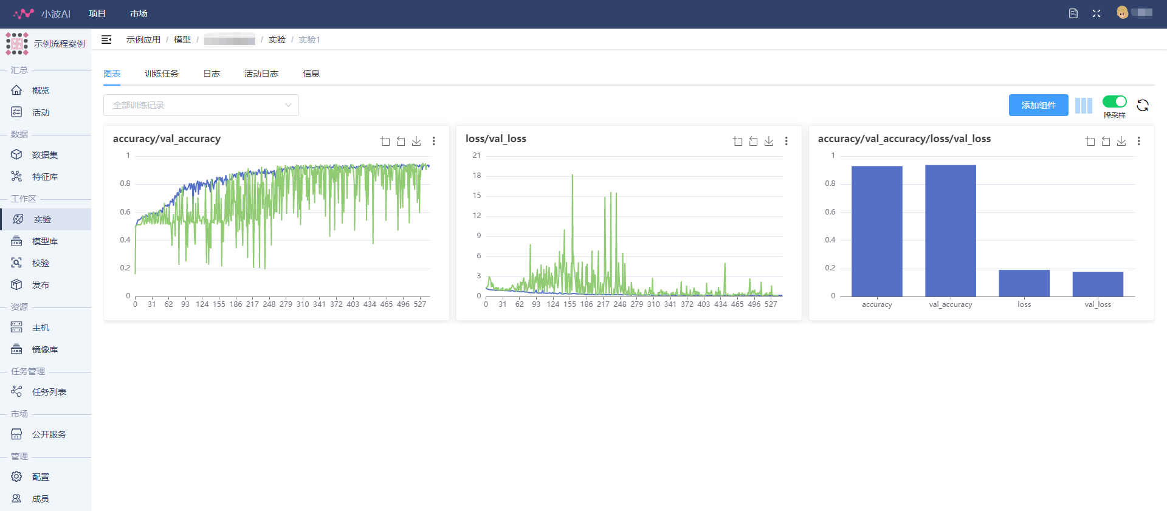Switch to the 信息 tab
The image size is (1167, 511).
point(311,74)
